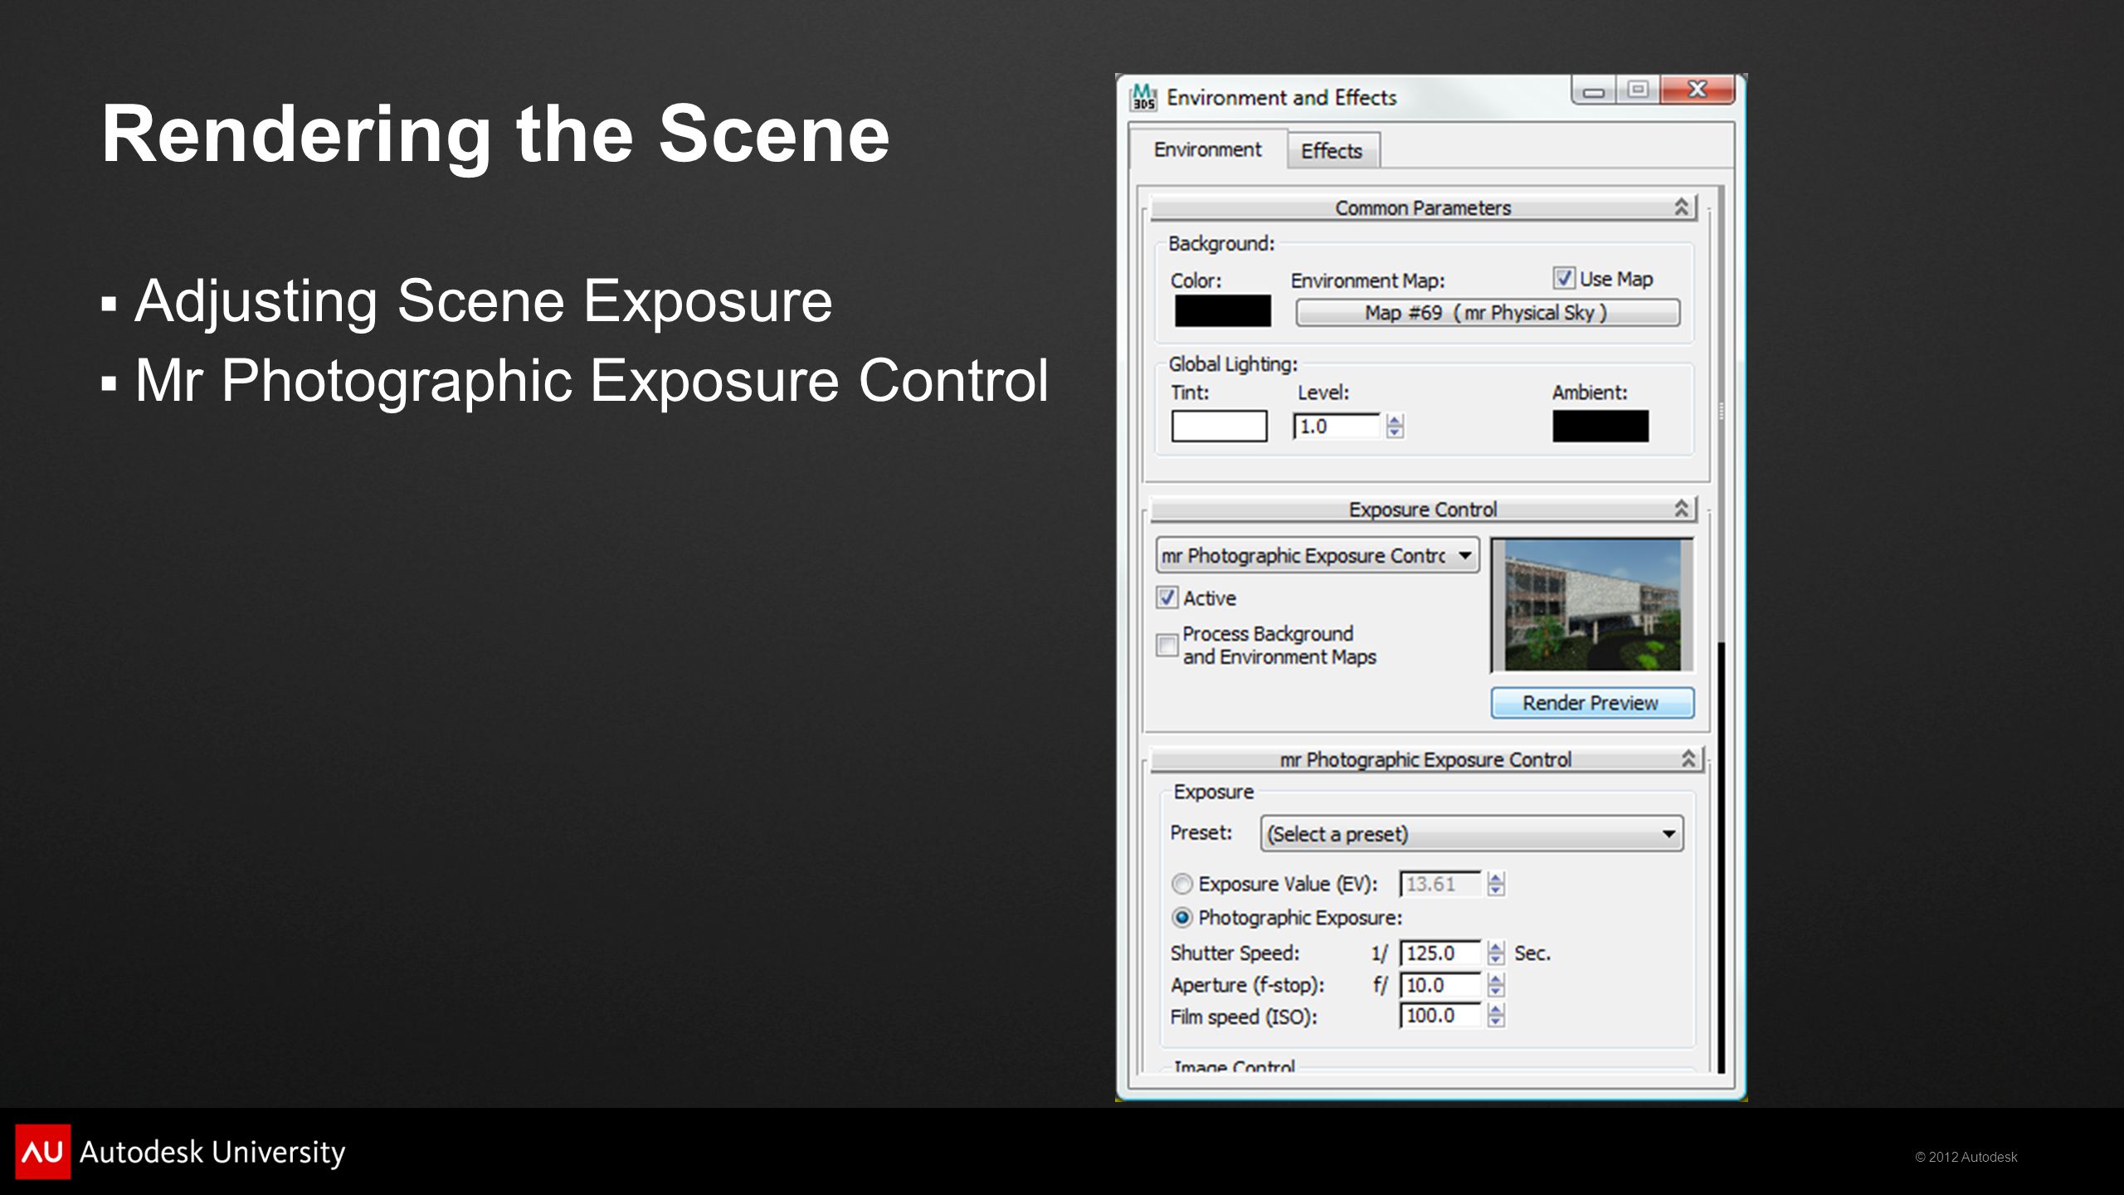The height and width of the screenshot is (1195, 2124).
Task: Switch to the Environment tab
Action: [1207, 149]
